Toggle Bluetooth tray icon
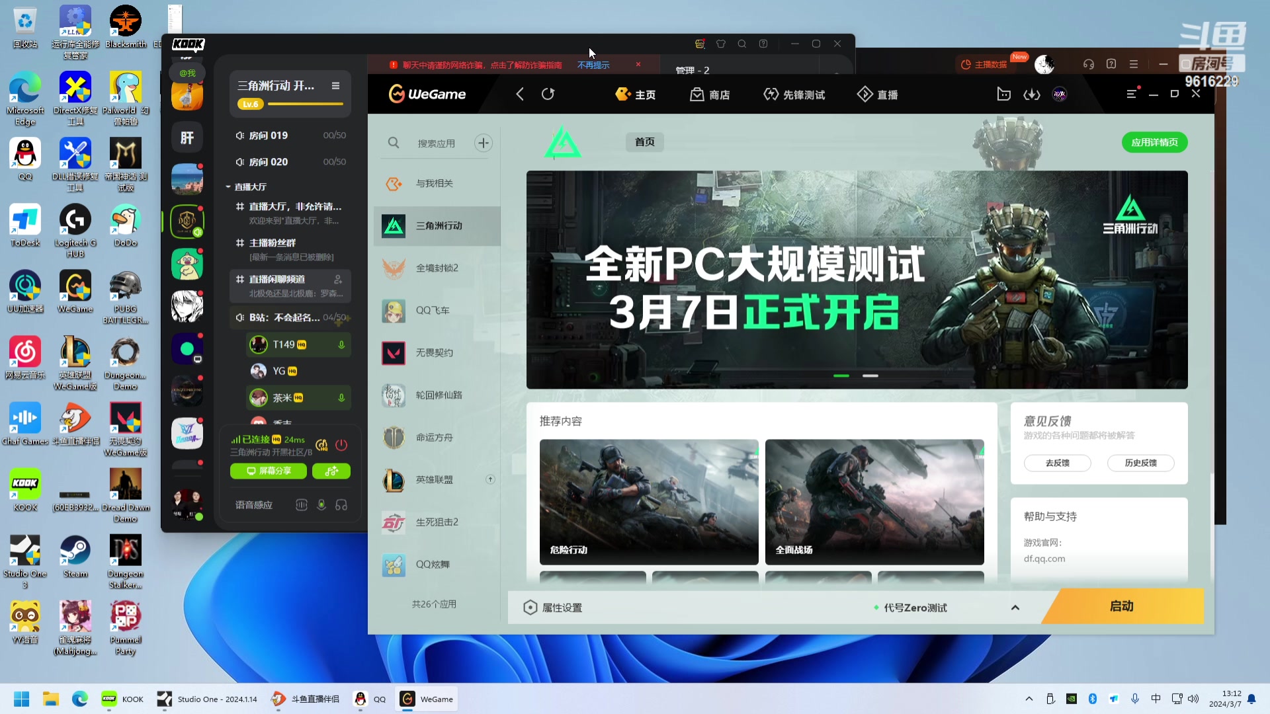 pyautogui.click(x=1093, y=699)
